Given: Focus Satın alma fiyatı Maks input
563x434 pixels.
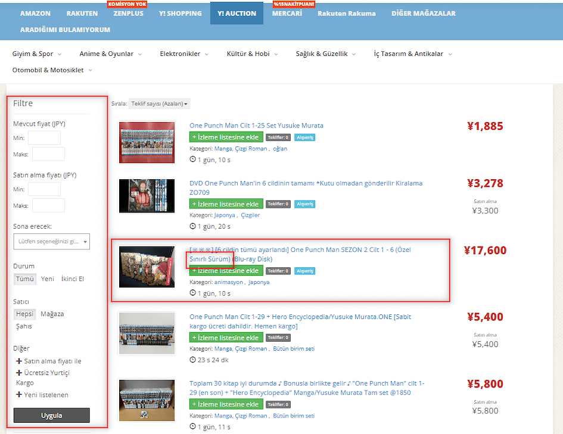Looking at the screenshot, I should (x=48, y=205).
